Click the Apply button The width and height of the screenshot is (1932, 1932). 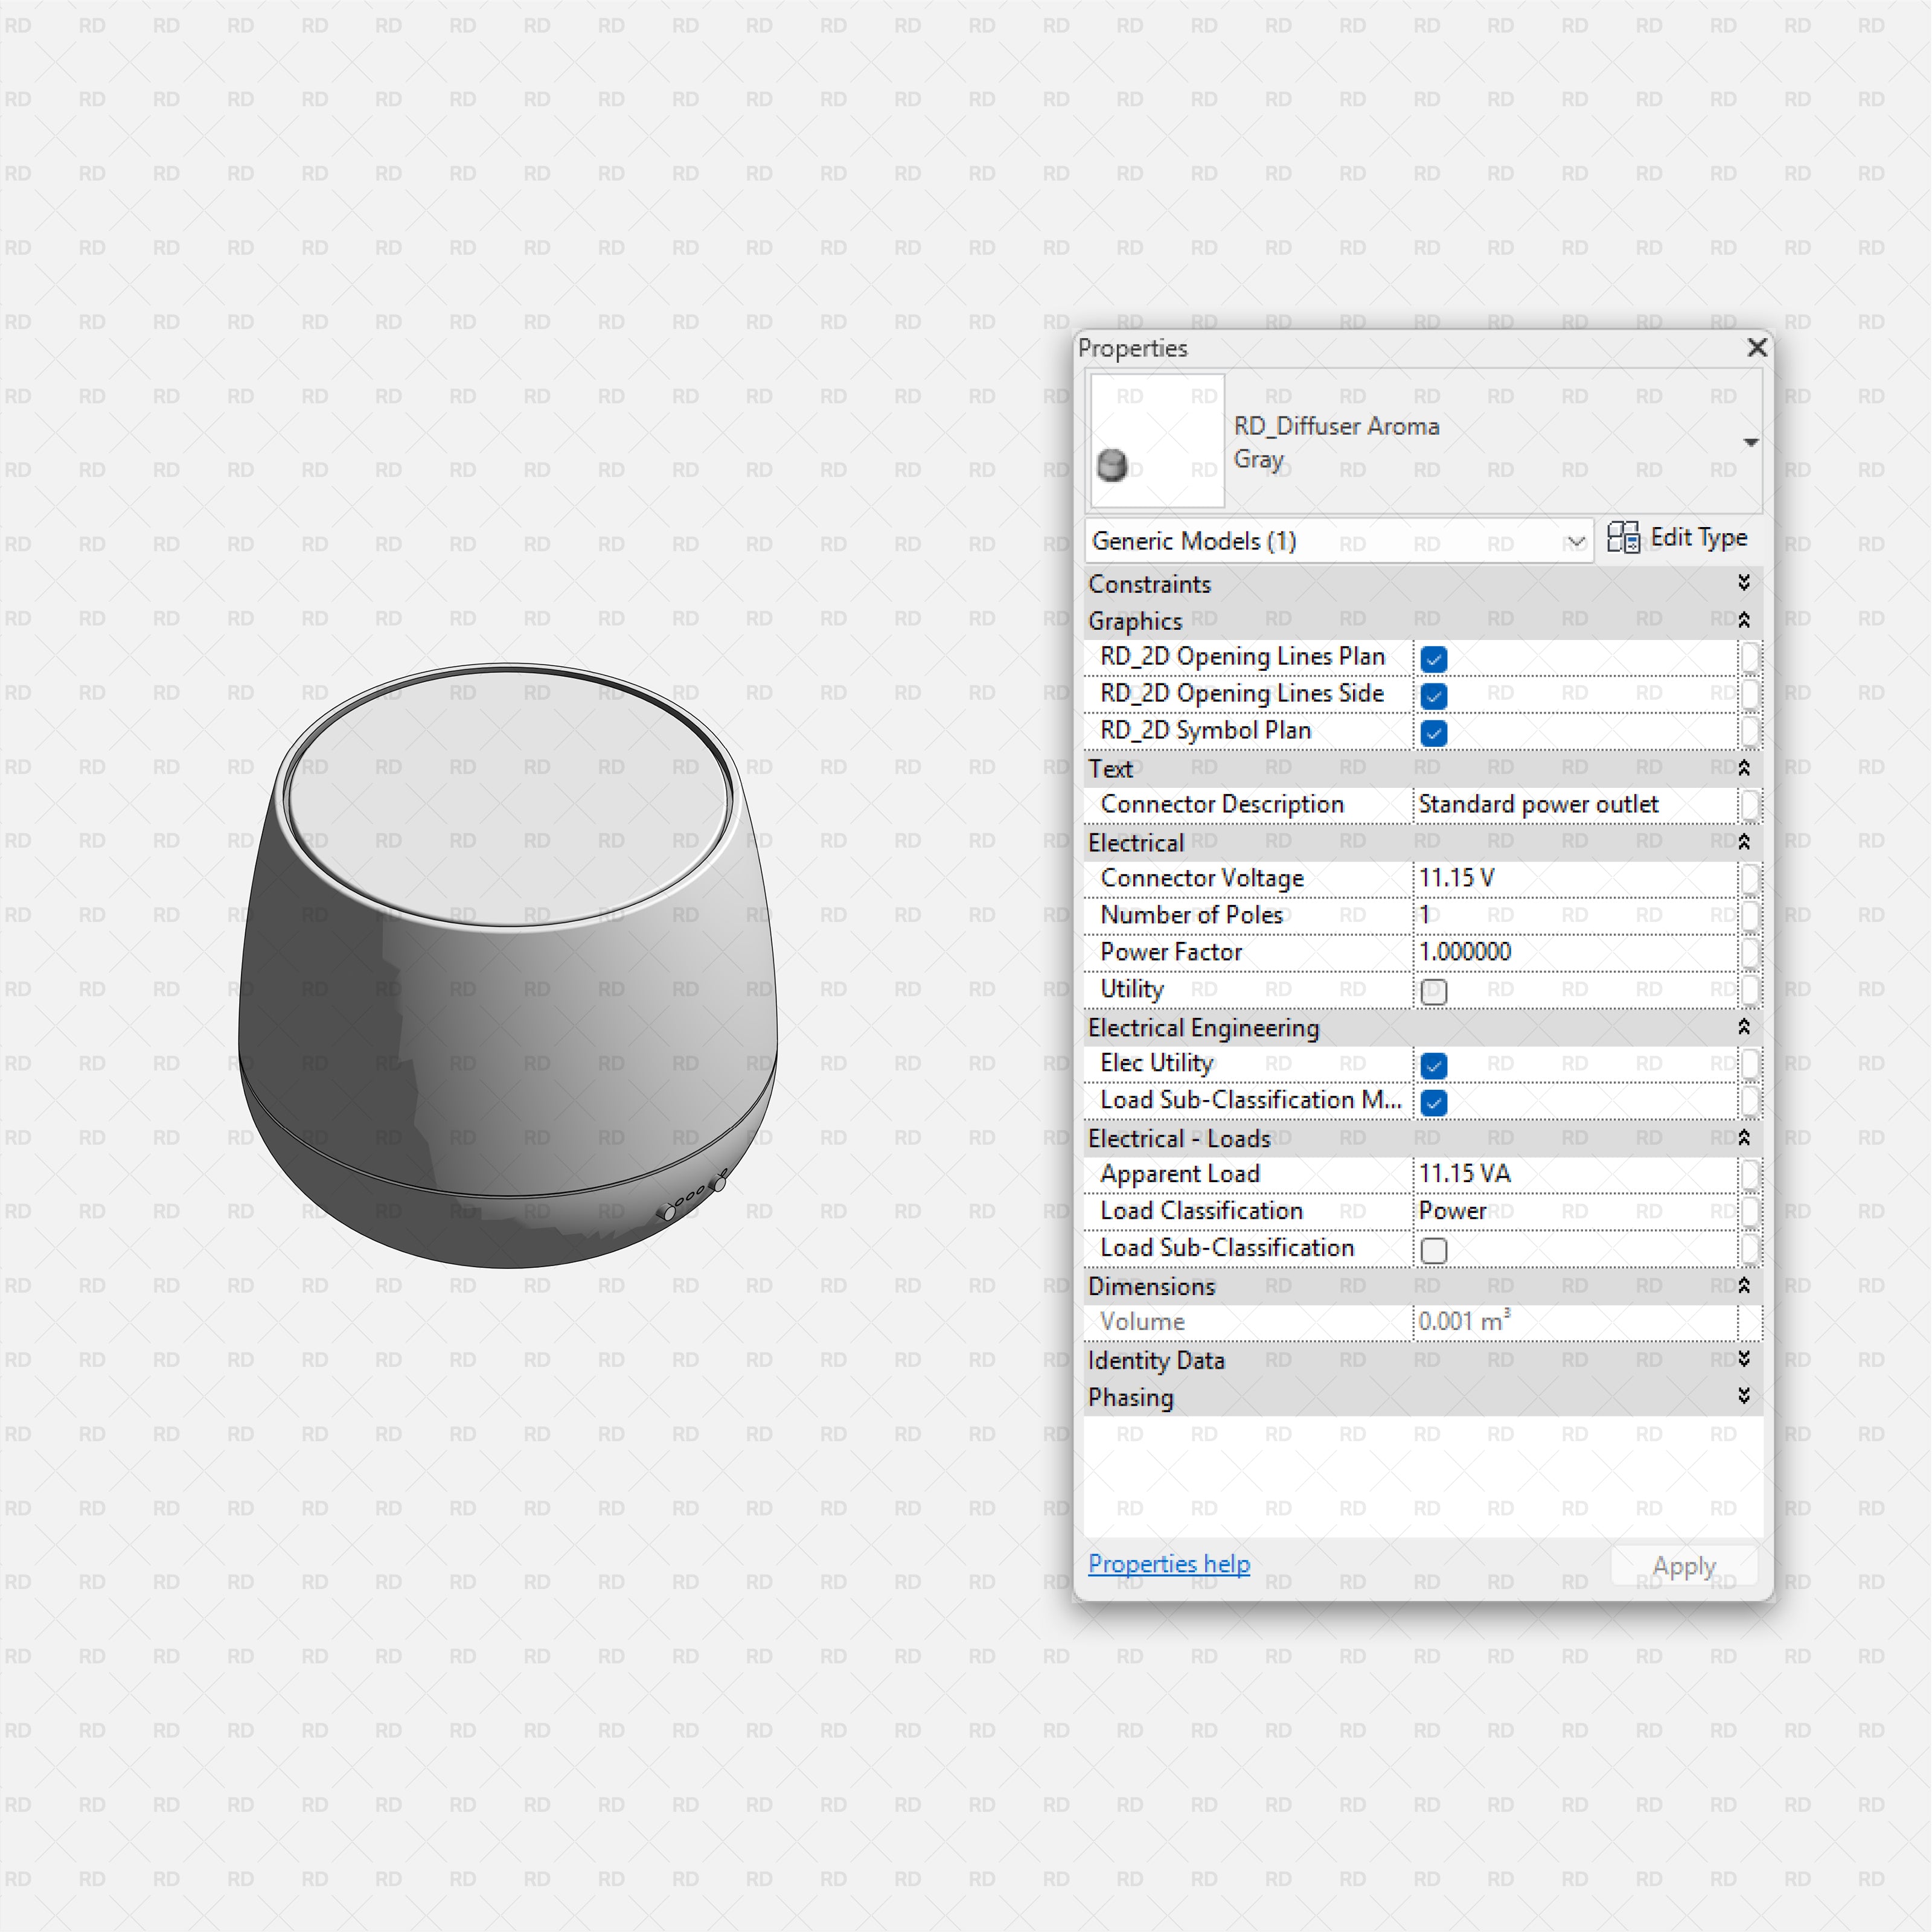point(1683,1565)
